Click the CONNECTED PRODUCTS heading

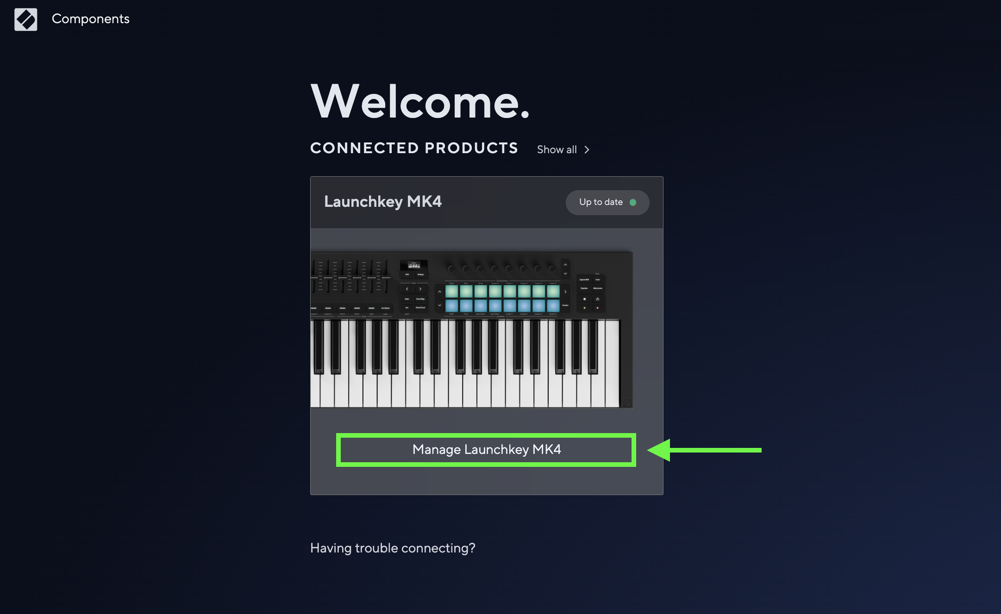coord(414,148)
